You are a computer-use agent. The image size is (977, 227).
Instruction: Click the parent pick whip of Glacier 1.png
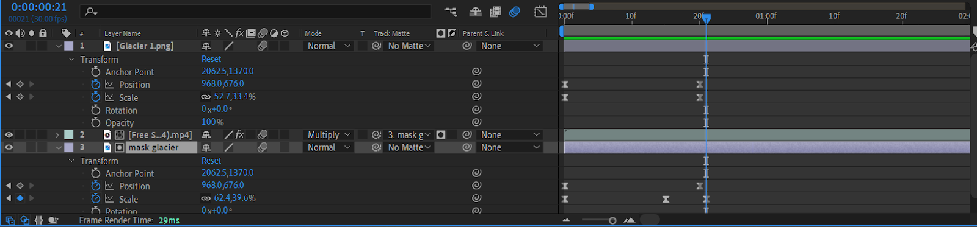click(467, 46)
